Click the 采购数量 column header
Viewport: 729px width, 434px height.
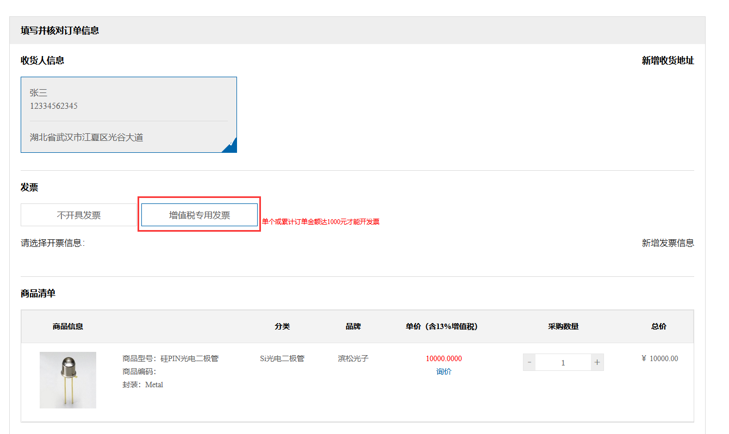pyautogui.click(x=563, y=326)
